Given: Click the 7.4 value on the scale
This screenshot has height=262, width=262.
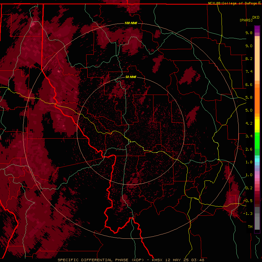Looking at the screenshot, I should pyautogui.click(x=249, y=72).
